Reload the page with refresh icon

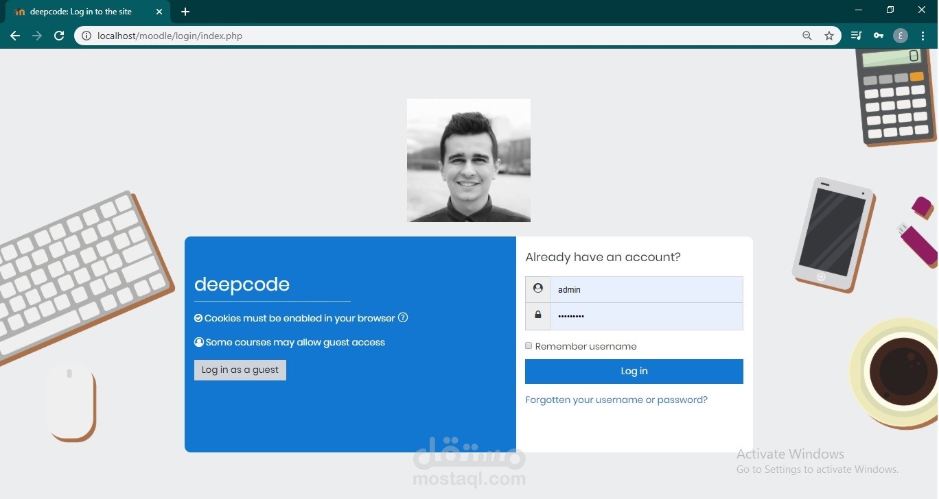pyautogui.click(x=59, y=36)
